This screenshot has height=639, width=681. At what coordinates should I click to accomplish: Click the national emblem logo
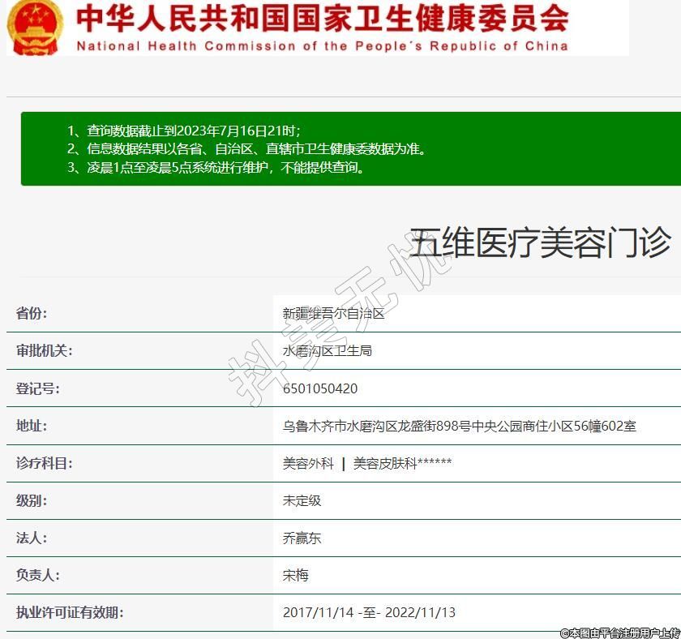(33, 27)
